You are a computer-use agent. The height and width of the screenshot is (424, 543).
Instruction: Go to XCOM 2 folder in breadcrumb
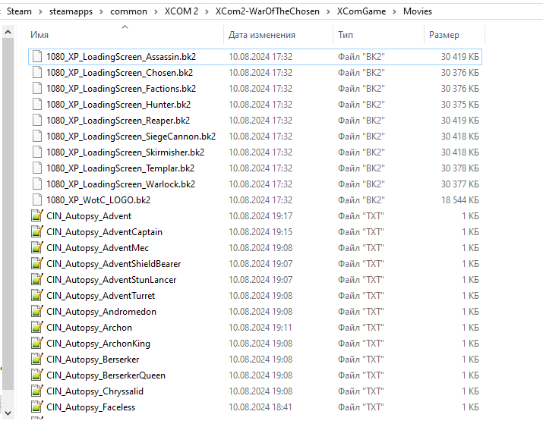click(x=181, y=11)
